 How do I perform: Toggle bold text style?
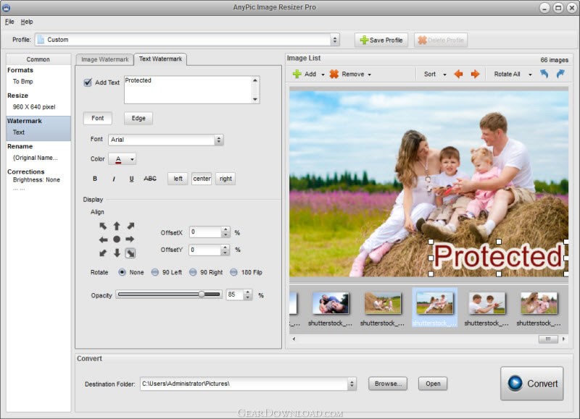(95, 179)
